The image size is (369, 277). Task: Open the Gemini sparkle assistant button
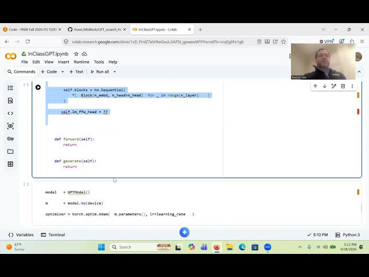tap(184, 232)
